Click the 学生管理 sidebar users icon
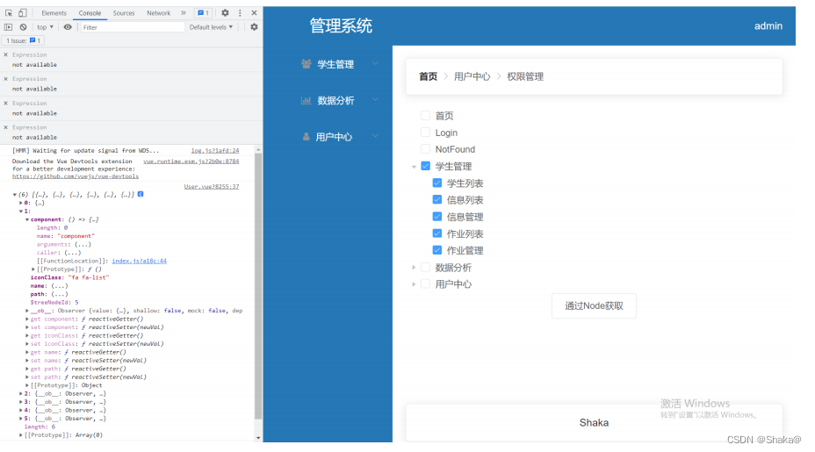Viewport: 815px width, 452px height. pos(307,64)
